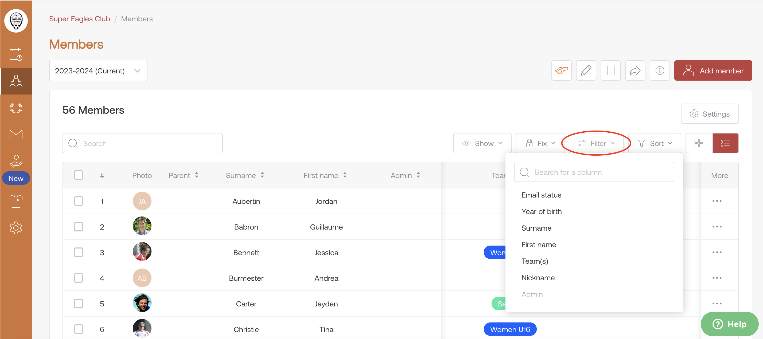This screenshot has width=763, height=339.
Task: Select checkbox for Bennett Jessica
Action: (x=79, y=252)
